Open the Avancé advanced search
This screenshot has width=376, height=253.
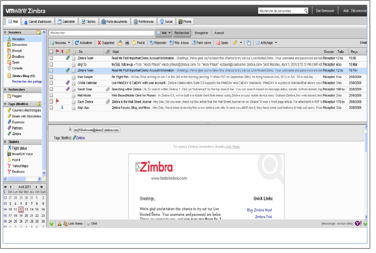tap(219, 33)
